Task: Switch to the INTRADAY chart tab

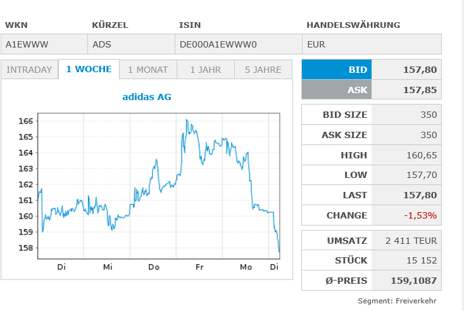Action: (x=29, y=70)
